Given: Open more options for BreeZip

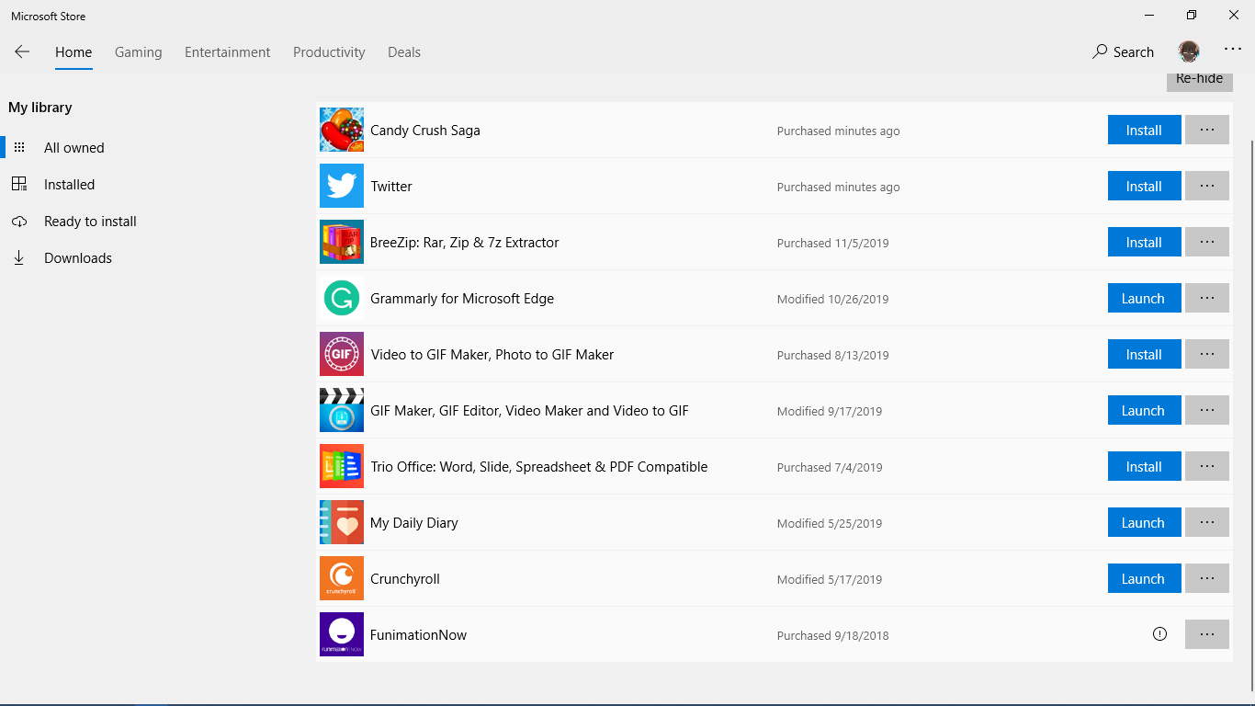Looking at the screenshot, I should (1207, 242).
